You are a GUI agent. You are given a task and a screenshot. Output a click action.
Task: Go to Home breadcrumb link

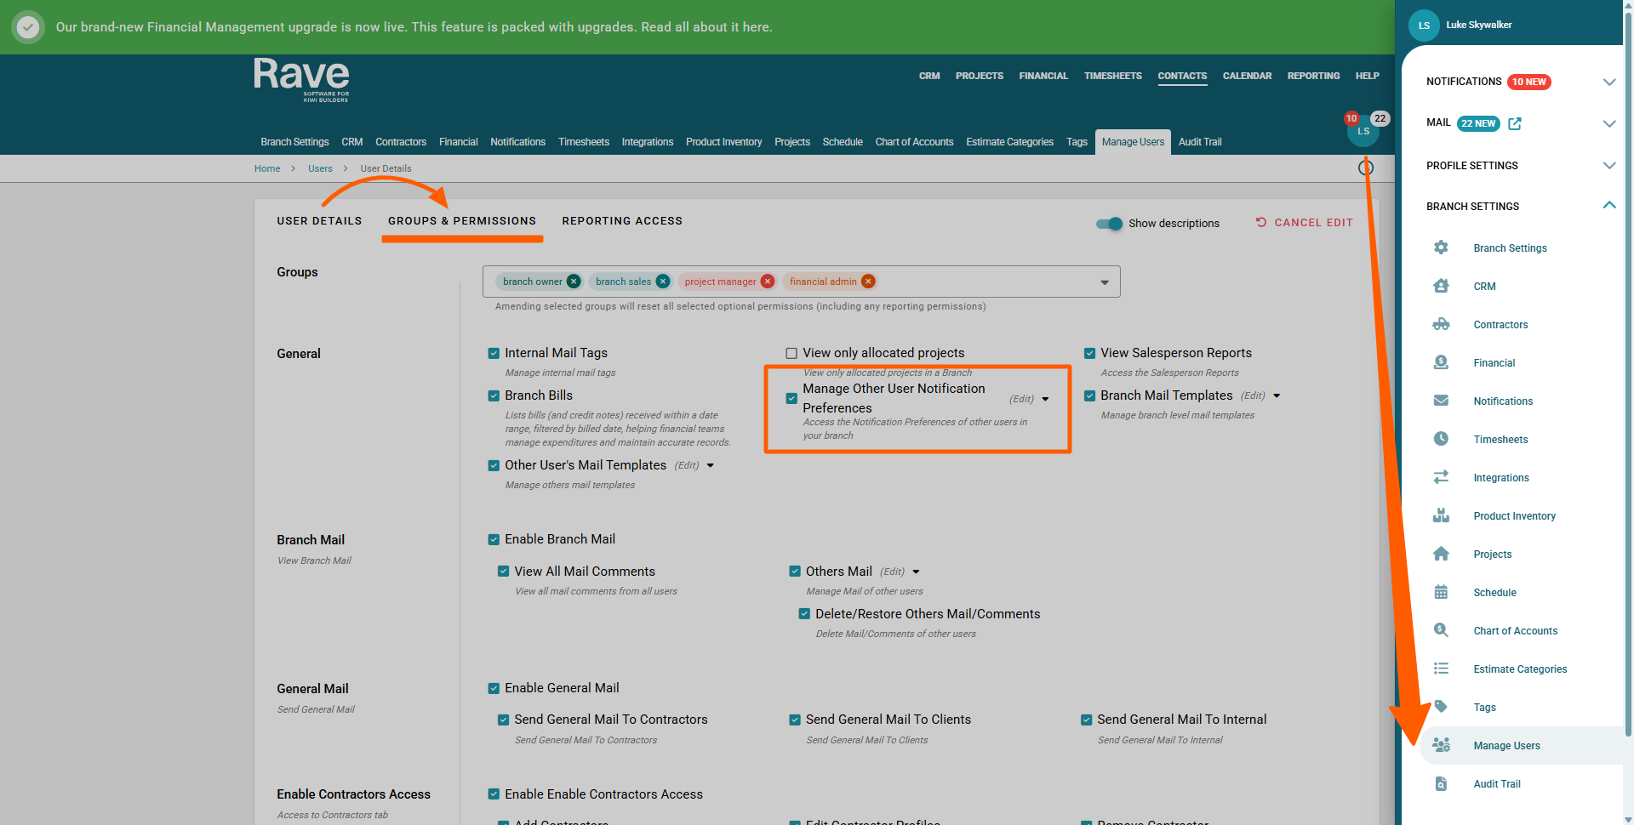click(267, 168)
